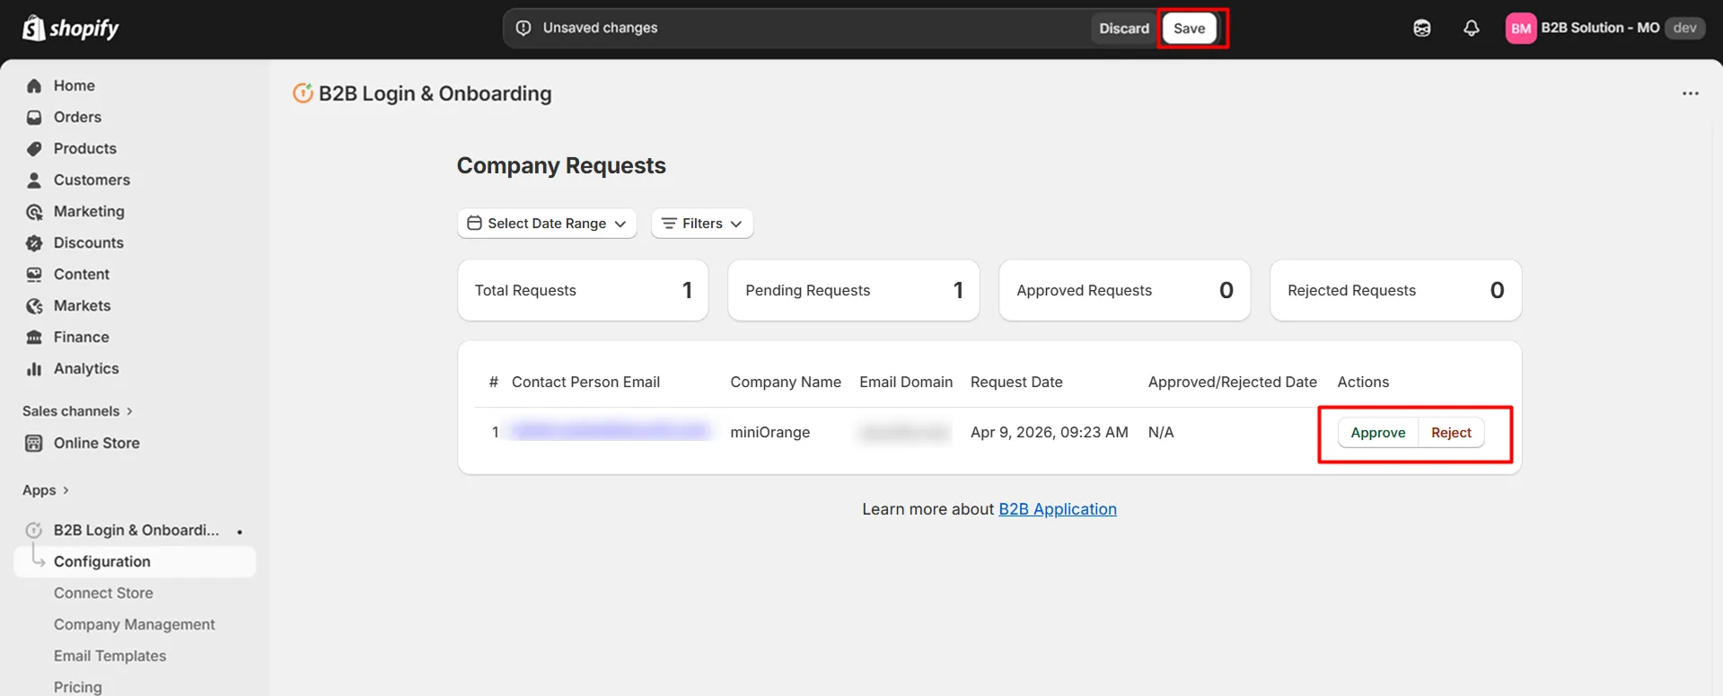Screen dimensions: 1723x696
Task: Click the calendar icon in date range
Action: (x=474, y=224)
